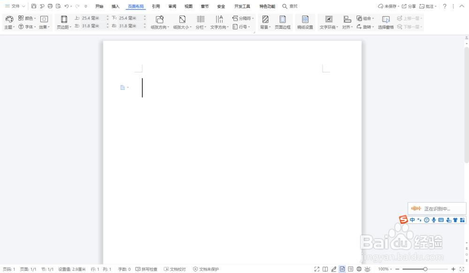Toggle writing mode pen icon in status bar
469x273 pixels.
[x=334, y=269]
